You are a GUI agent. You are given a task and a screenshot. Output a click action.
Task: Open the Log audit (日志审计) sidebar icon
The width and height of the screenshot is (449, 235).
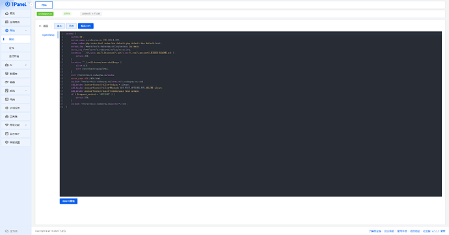(7, 134)
